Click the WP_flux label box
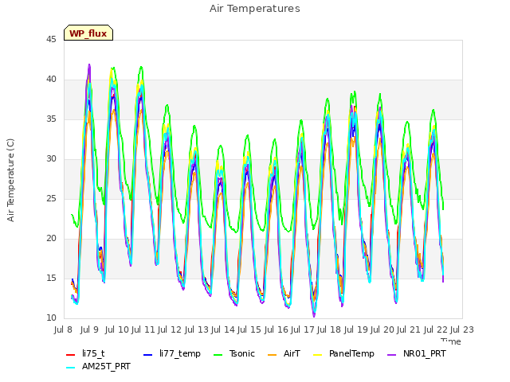The image size is (510, 382). point(88,33)
